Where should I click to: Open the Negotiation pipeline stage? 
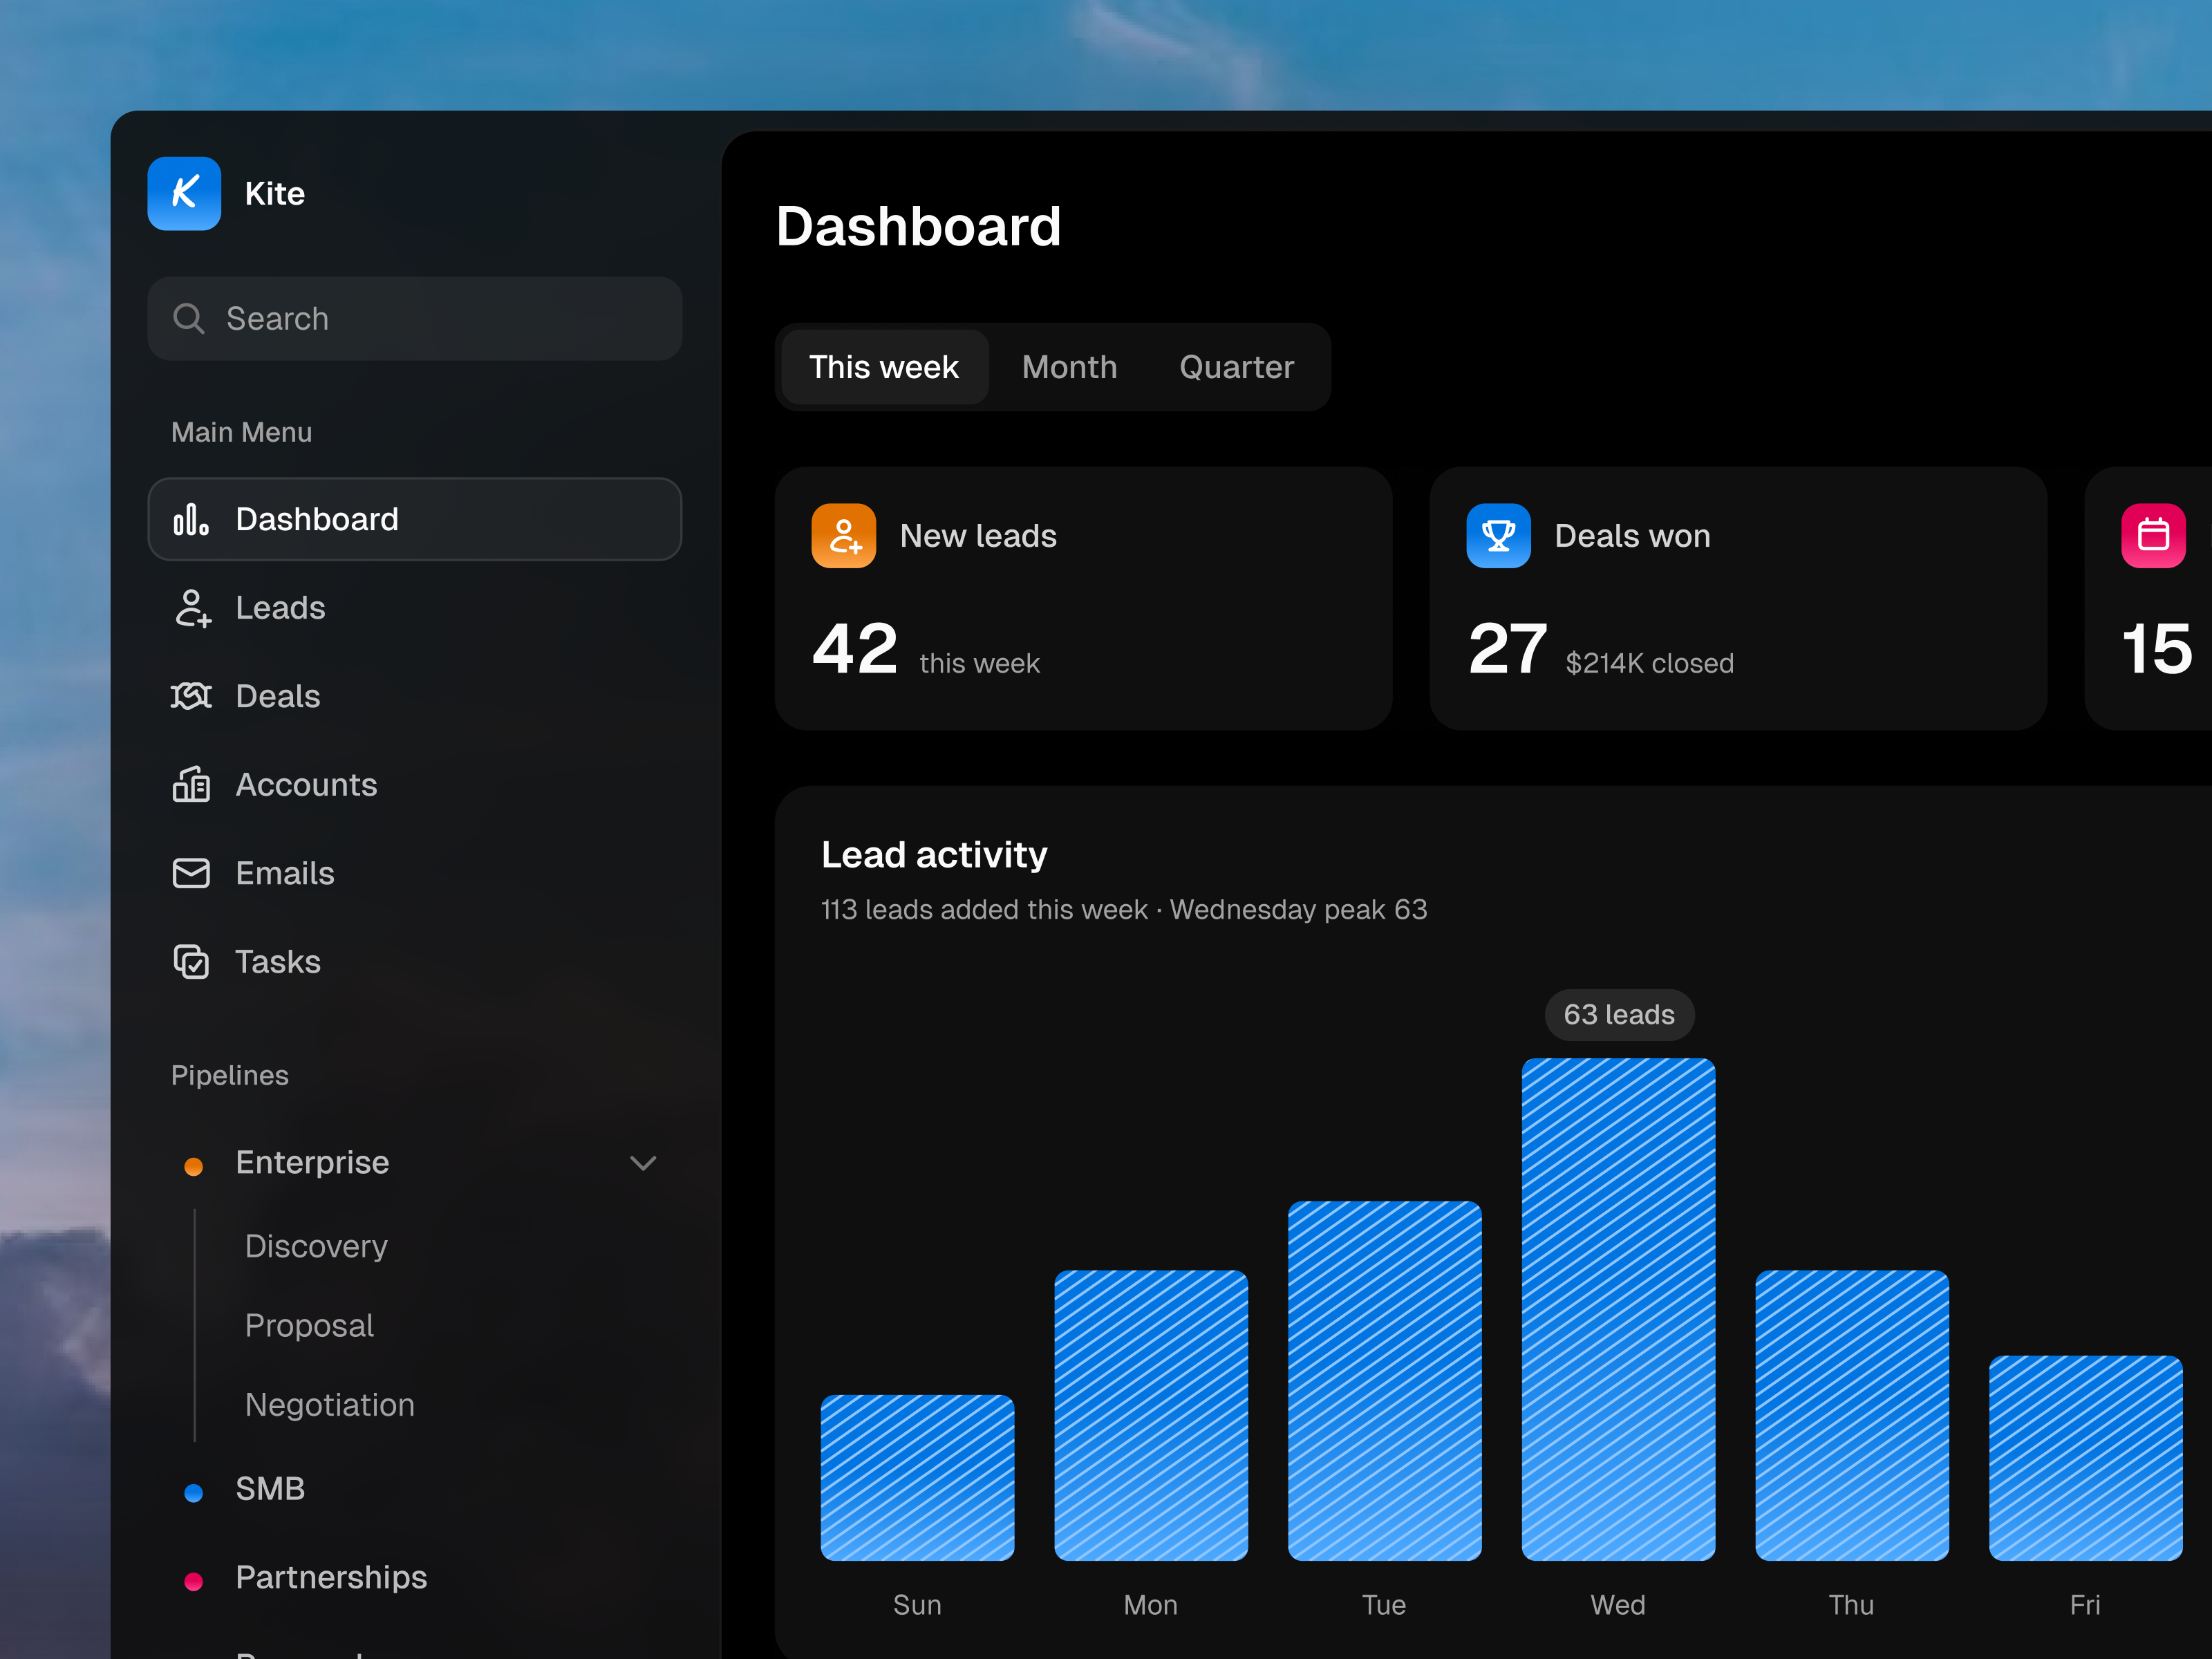(x=330, y=1405)
